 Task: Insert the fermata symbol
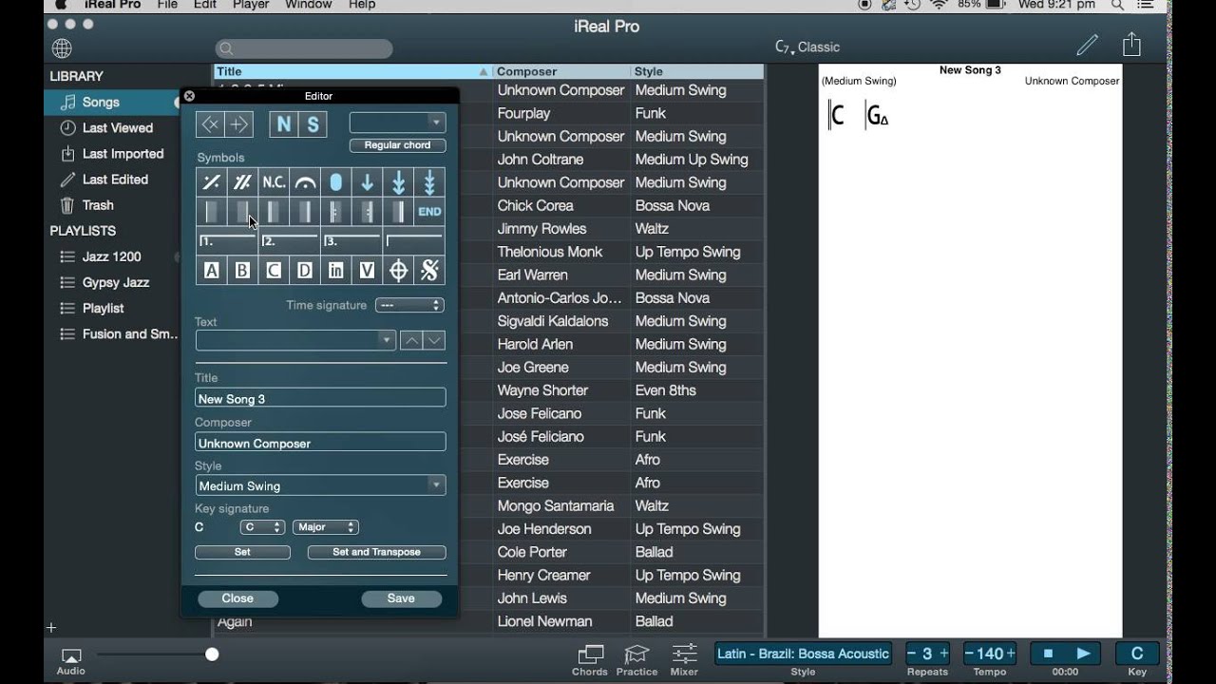pyautogui.click(x=305, y=182)
